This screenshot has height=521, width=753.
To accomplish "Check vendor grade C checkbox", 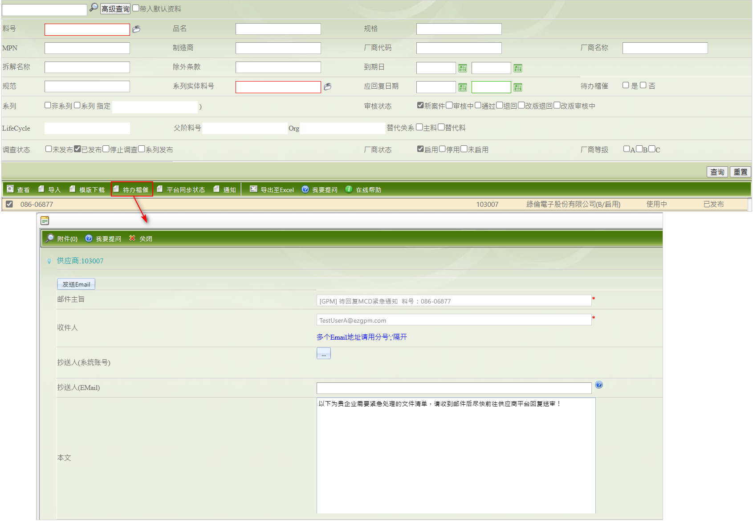I will (x=652, y=149).
